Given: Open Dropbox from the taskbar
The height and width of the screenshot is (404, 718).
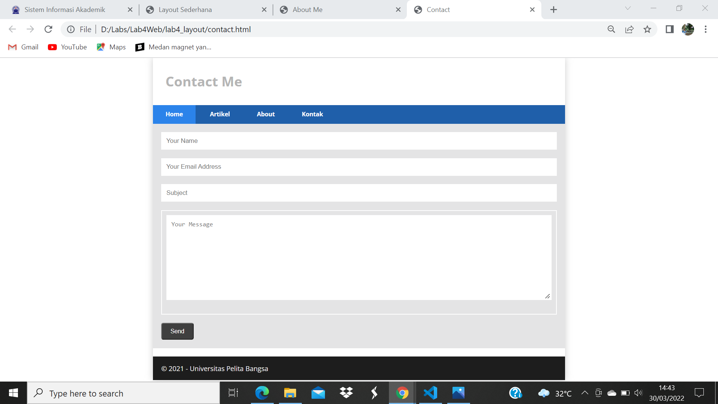Looking at the screenshot, I should click(346, 393).
